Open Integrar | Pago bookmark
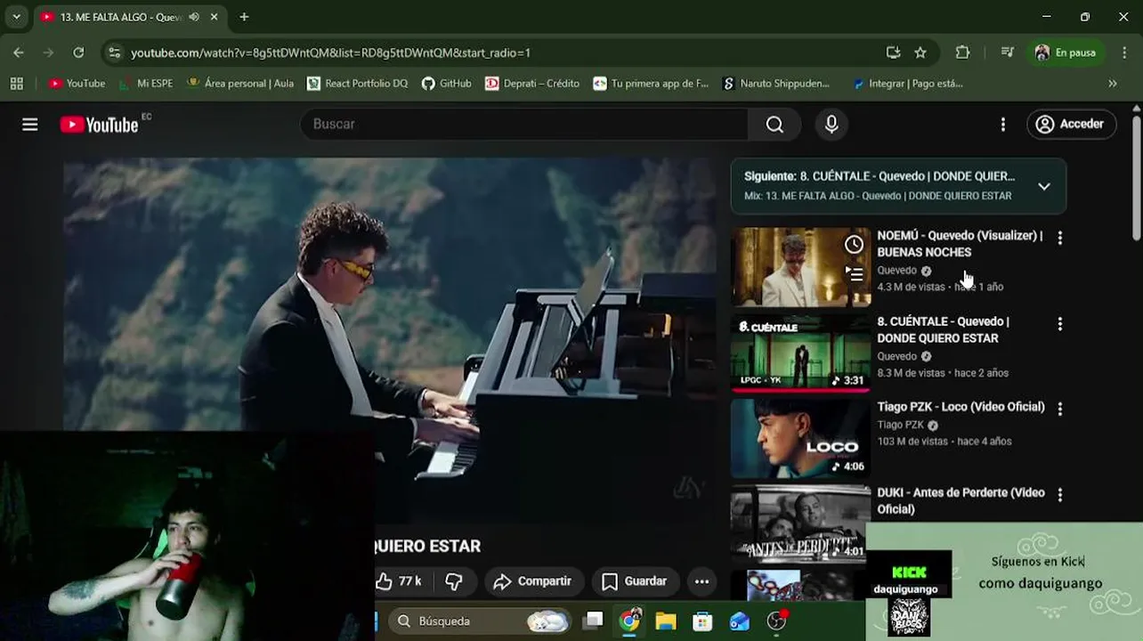Viewport: 1143px width, 641px height. [x=907, y=83]
